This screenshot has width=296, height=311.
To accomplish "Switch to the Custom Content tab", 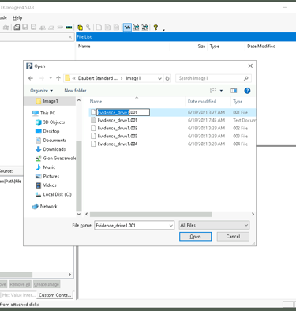I will click(54, 295).
